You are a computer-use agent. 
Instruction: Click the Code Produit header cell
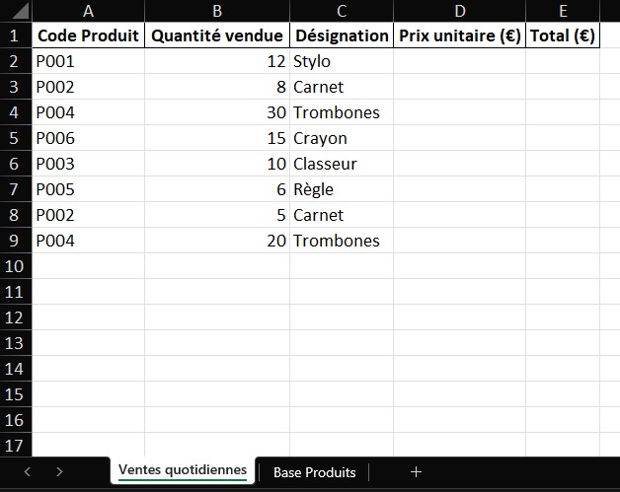[x=88, y=35]
